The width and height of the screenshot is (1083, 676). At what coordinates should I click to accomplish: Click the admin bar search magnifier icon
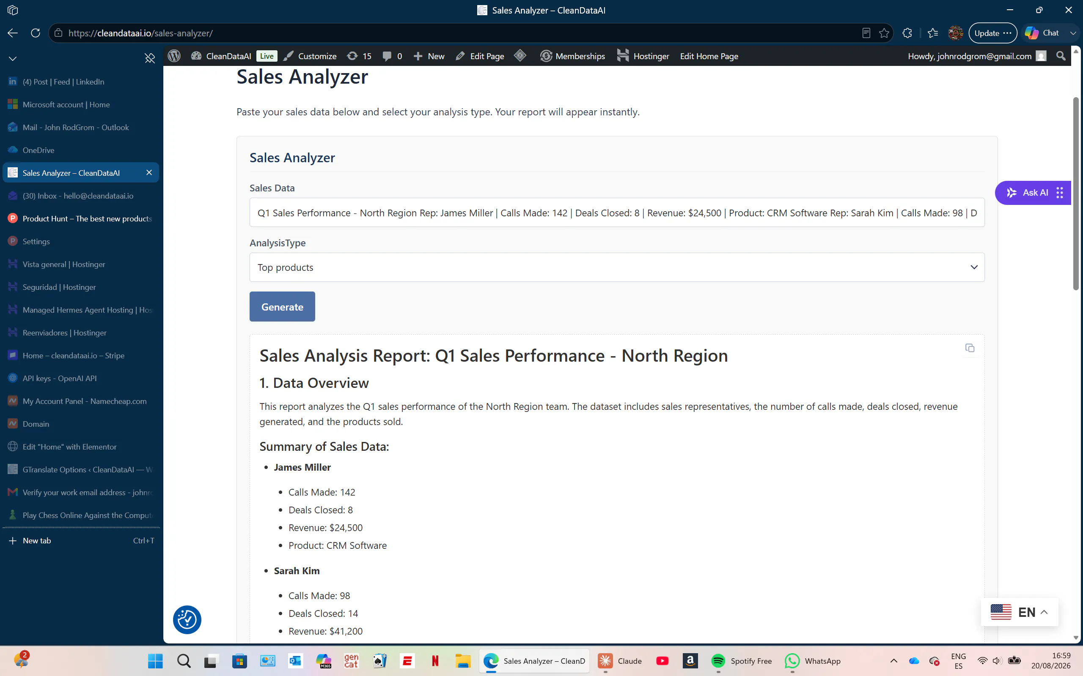(1061, 56)
